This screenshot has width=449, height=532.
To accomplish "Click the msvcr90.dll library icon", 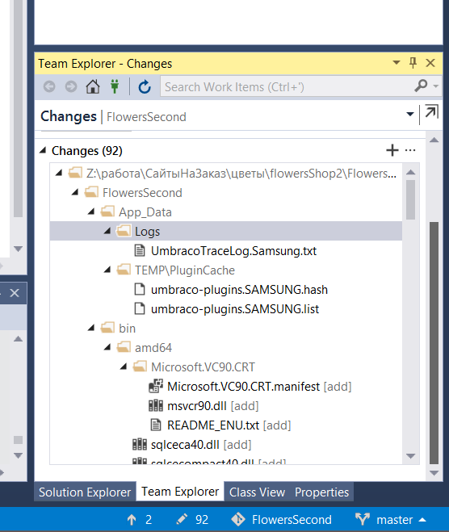I will (x=156, y=405).
